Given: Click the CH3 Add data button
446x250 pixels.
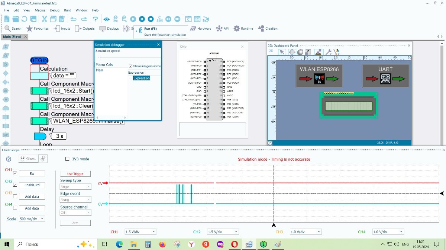Looking at the screenshot, I should [x=32, y=197].
